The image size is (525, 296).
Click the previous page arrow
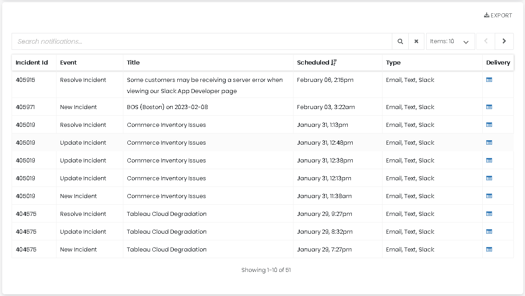coord(486,41)
